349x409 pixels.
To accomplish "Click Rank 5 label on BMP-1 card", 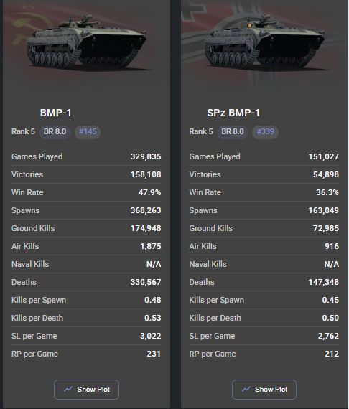I will coord(23,131).
